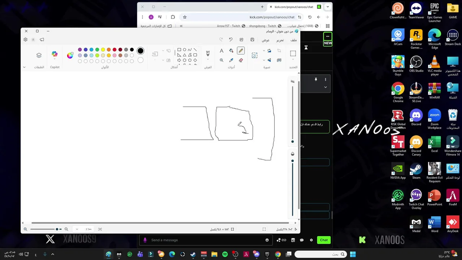The width and height of the screenshot is (462, 260).
Task: Click the Send a message input field
Action: tap(205, 240)
